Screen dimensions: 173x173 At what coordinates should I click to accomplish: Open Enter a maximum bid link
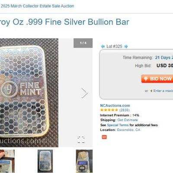163,91
